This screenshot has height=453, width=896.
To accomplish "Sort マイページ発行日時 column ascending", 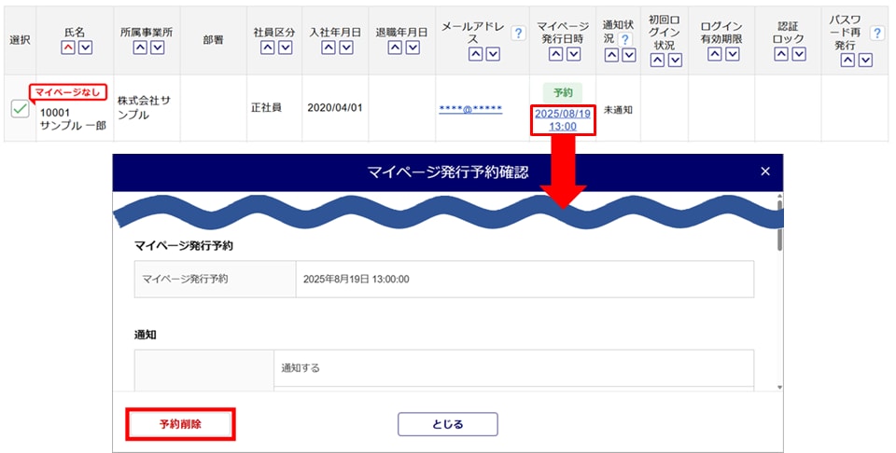I will tap(553, 54).
